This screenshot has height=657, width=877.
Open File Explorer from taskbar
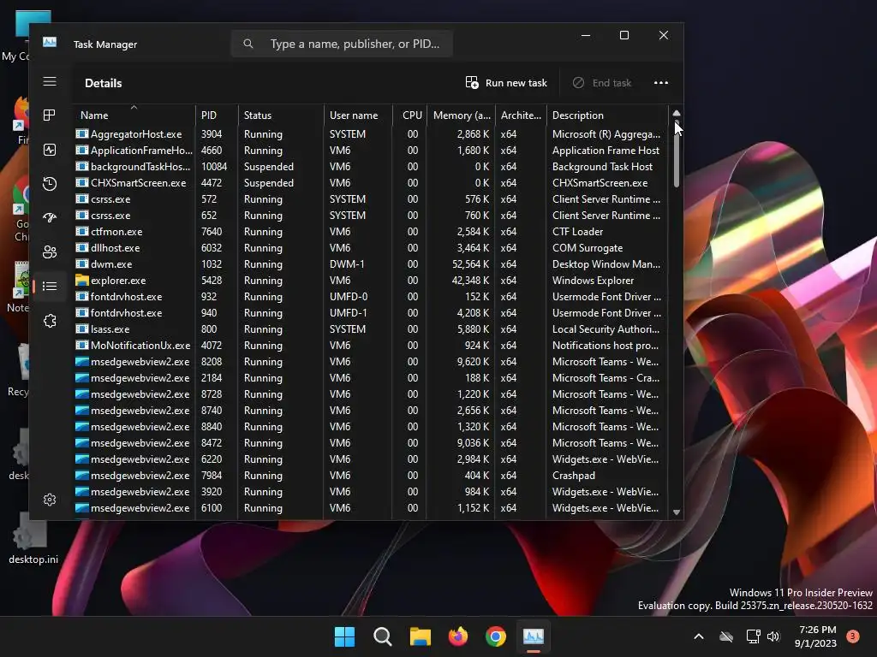[420, 636]
